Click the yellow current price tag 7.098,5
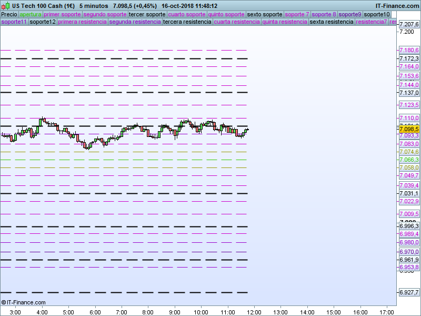The image size is (421, 316). pyautogui.click(x=409, y=129)
